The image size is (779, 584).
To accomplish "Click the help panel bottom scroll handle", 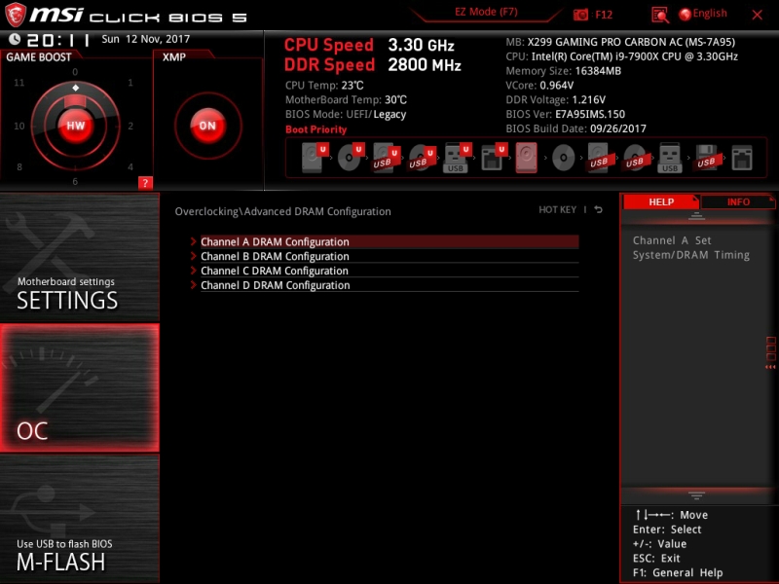I will (x=696, y=495).
